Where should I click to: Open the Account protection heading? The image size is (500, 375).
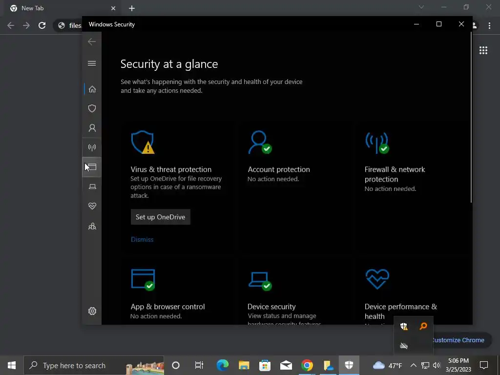tap(279, 169)
